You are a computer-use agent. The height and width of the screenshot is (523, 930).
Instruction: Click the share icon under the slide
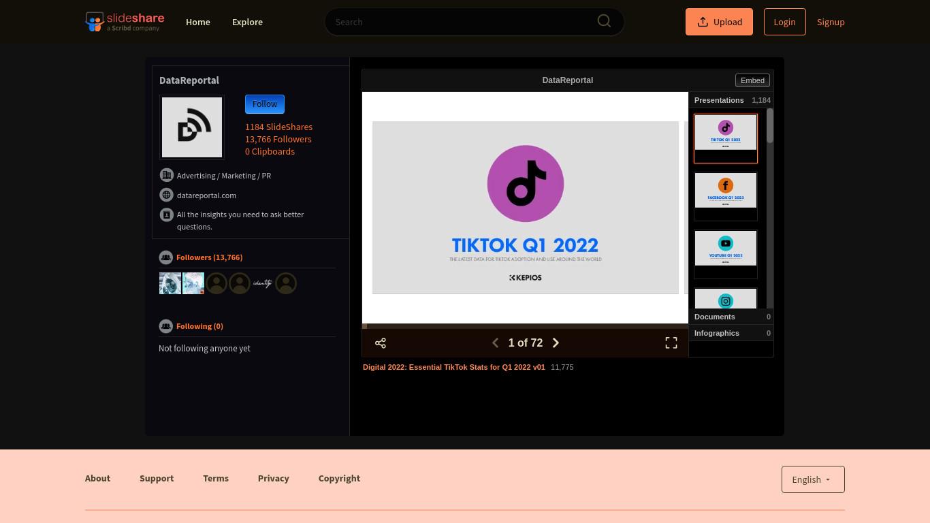click(381, 343)
